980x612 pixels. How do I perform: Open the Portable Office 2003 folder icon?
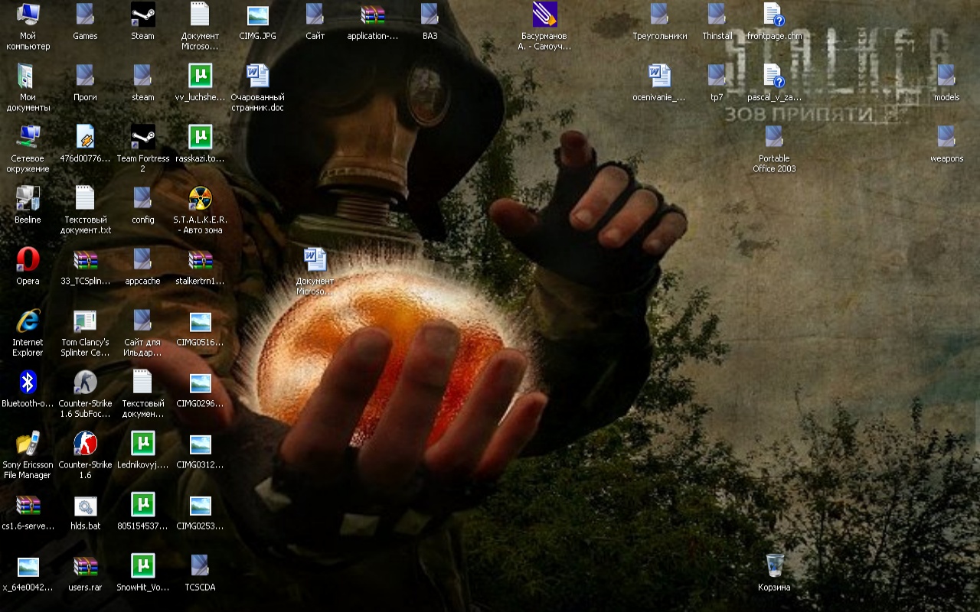coord(774,136)
